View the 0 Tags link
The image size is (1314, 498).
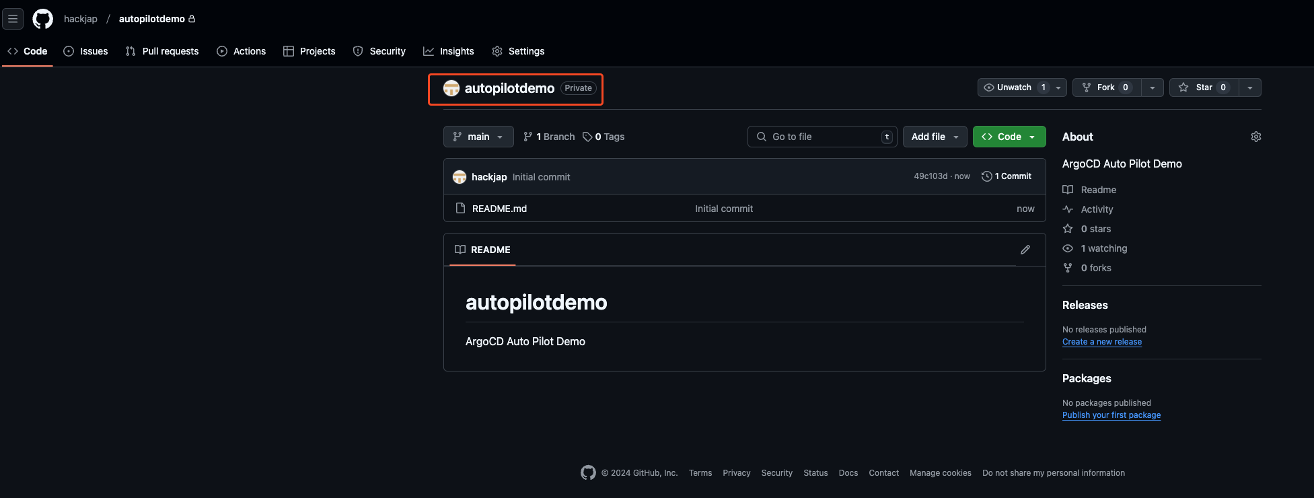604,137
